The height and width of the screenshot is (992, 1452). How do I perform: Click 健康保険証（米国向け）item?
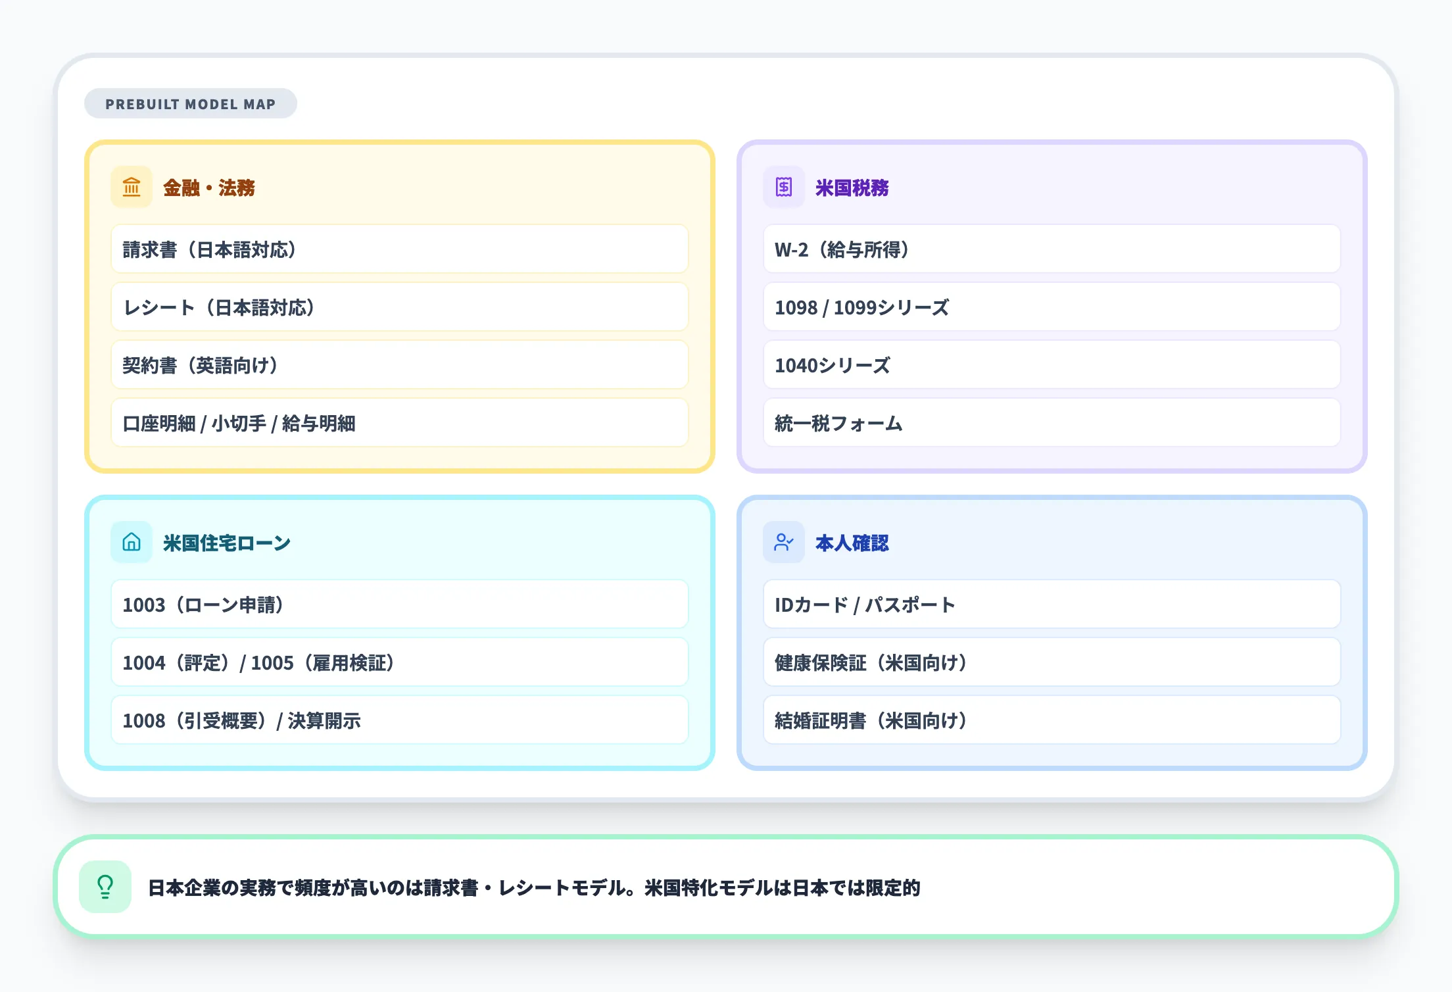(x=1052, y=662)
